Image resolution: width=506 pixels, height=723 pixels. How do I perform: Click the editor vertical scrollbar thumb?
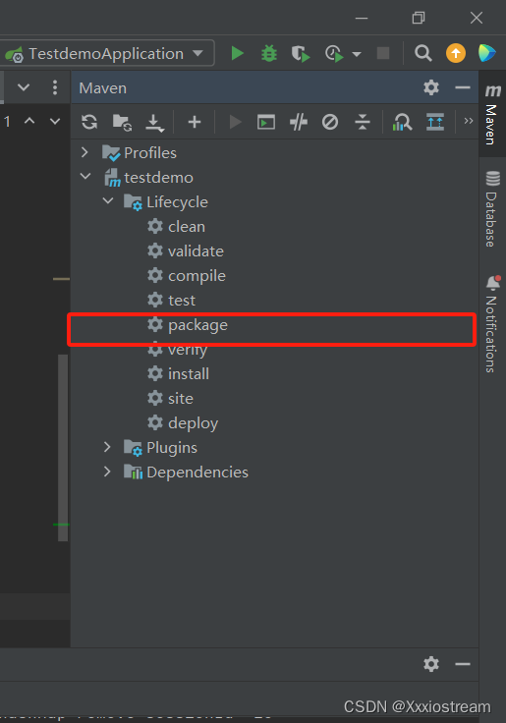(63, 447)
